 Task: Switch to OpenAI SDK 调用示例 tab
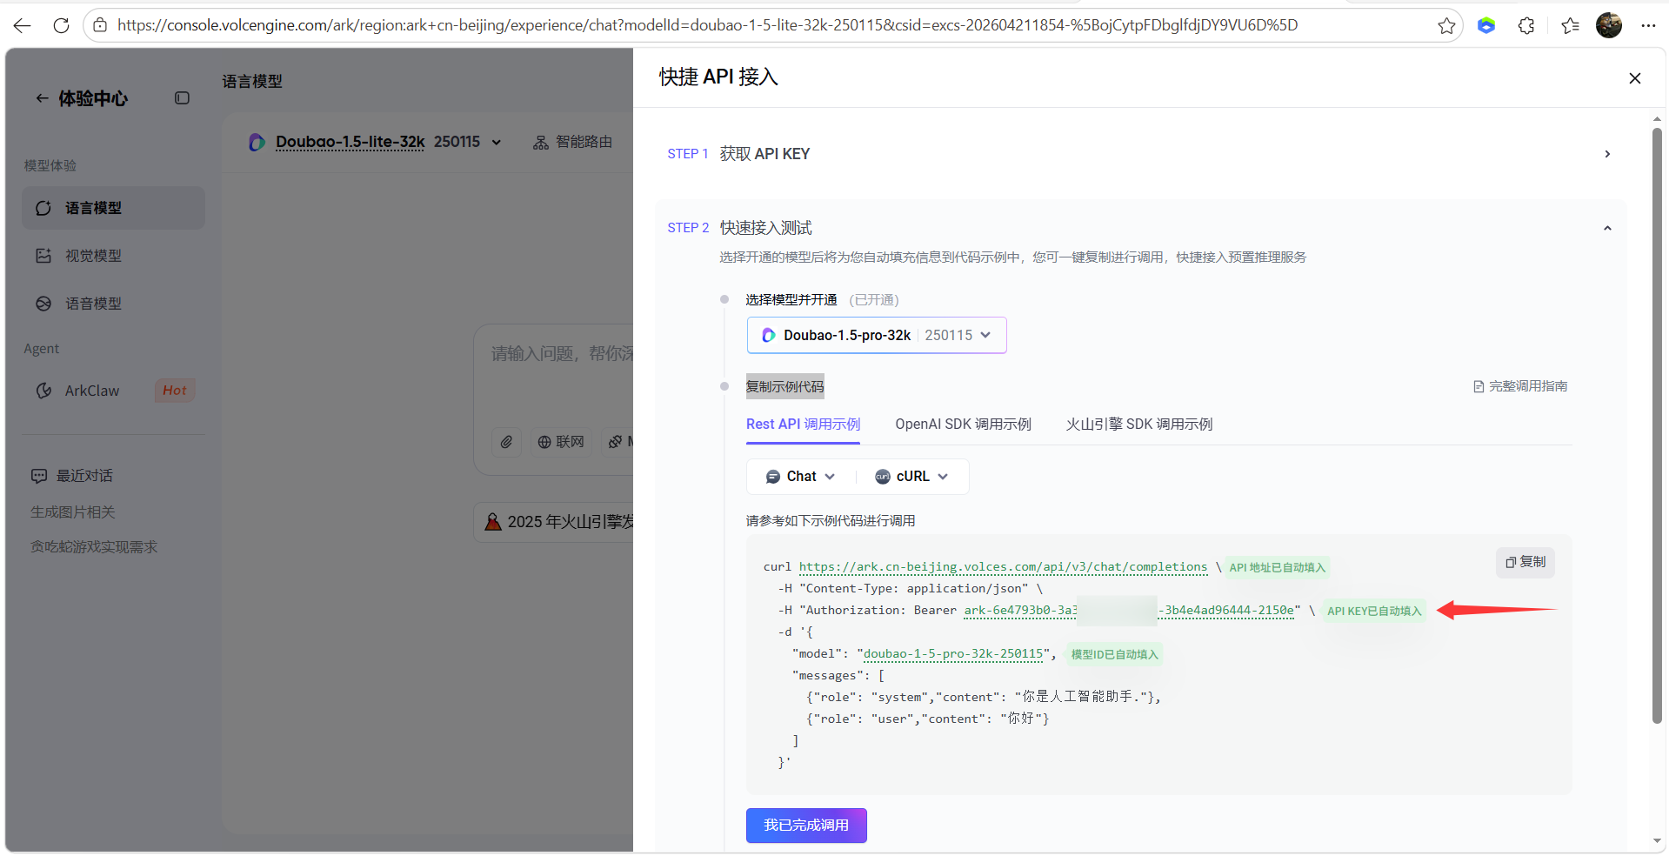point(963,425)
